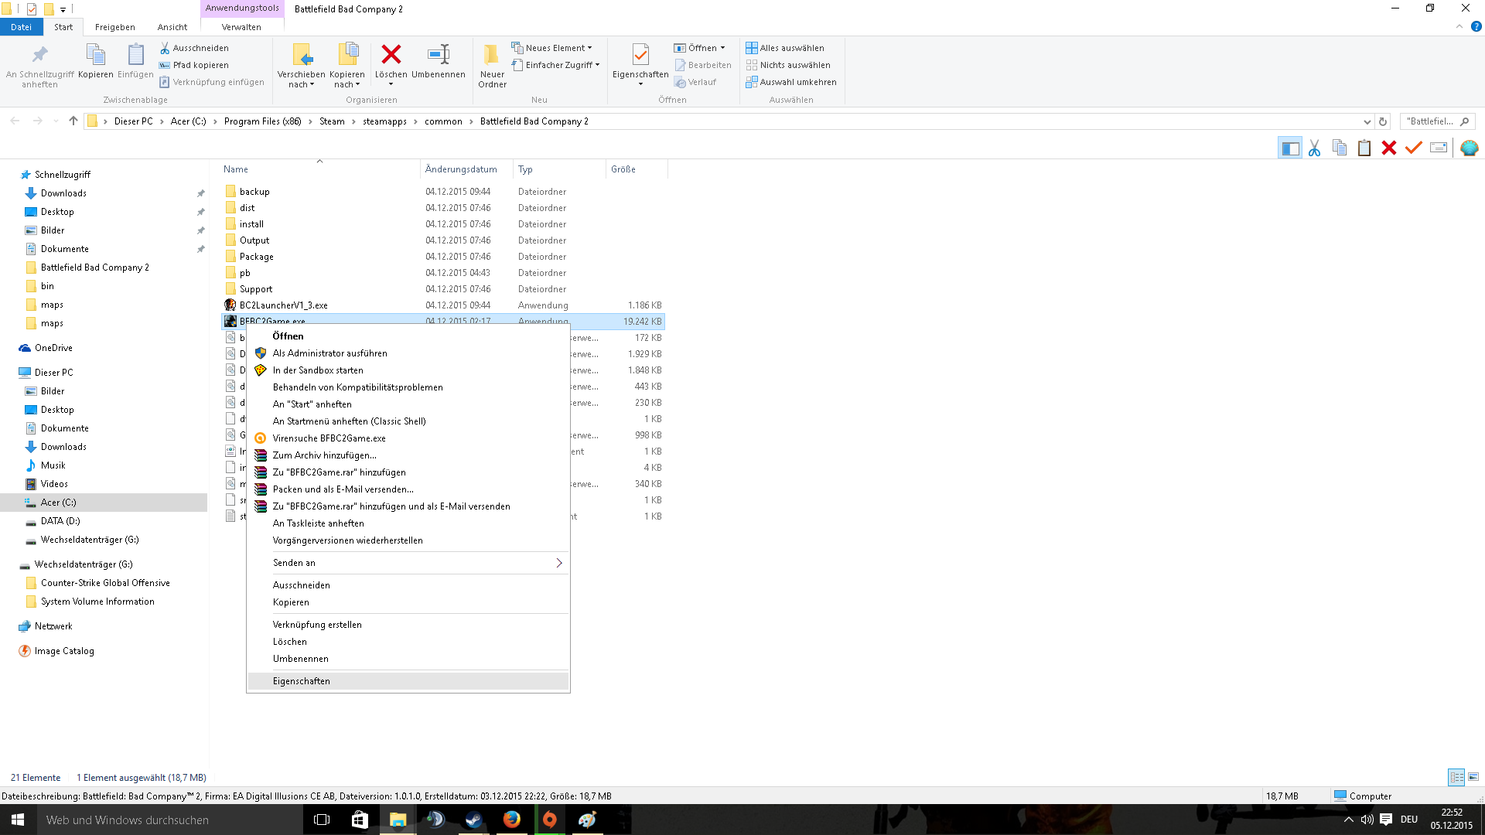The image size is (1485, 835).
Task: Click the Ausschneiden scissors in ribbon
Action: (193, 48)
